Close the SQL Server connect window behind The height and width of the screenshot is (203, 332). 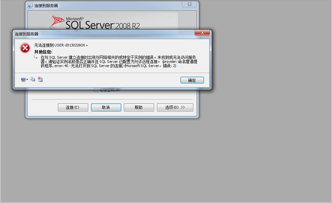tap(189, 4)
